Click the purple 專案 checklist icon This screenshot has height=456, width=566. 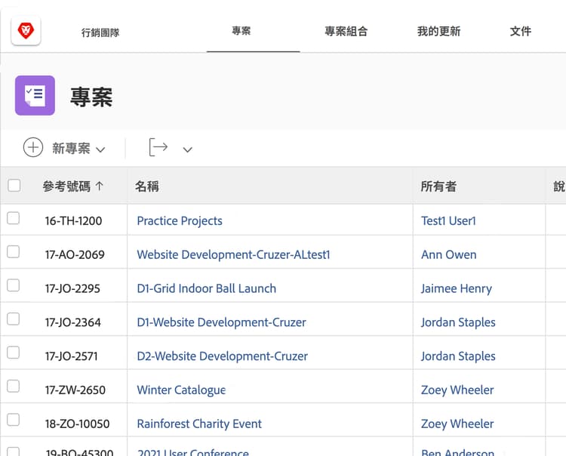coord(35,95)
